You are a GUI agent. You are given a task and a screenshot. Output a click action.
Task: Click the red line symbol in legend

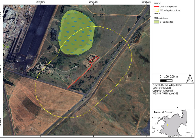(156, 7)
